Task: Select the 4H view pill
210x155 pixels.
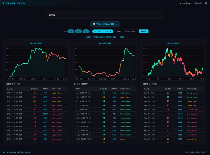Action: [x=78, y=31]
